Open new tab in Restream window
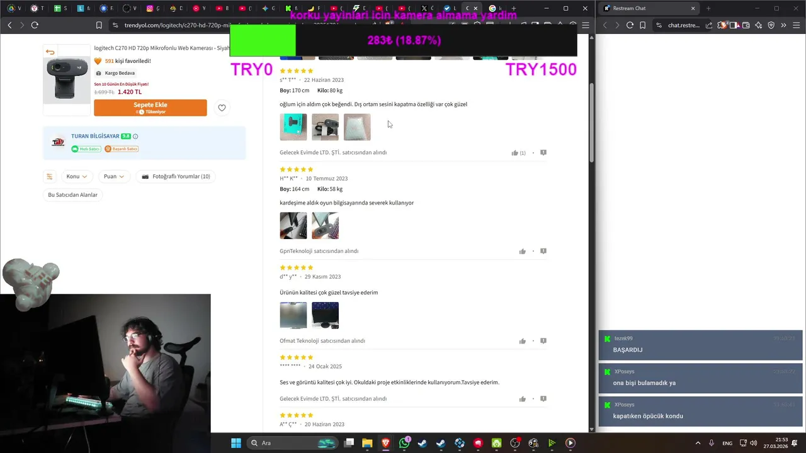The height and width of the screenshot is (453, 806). coord(708,8)
